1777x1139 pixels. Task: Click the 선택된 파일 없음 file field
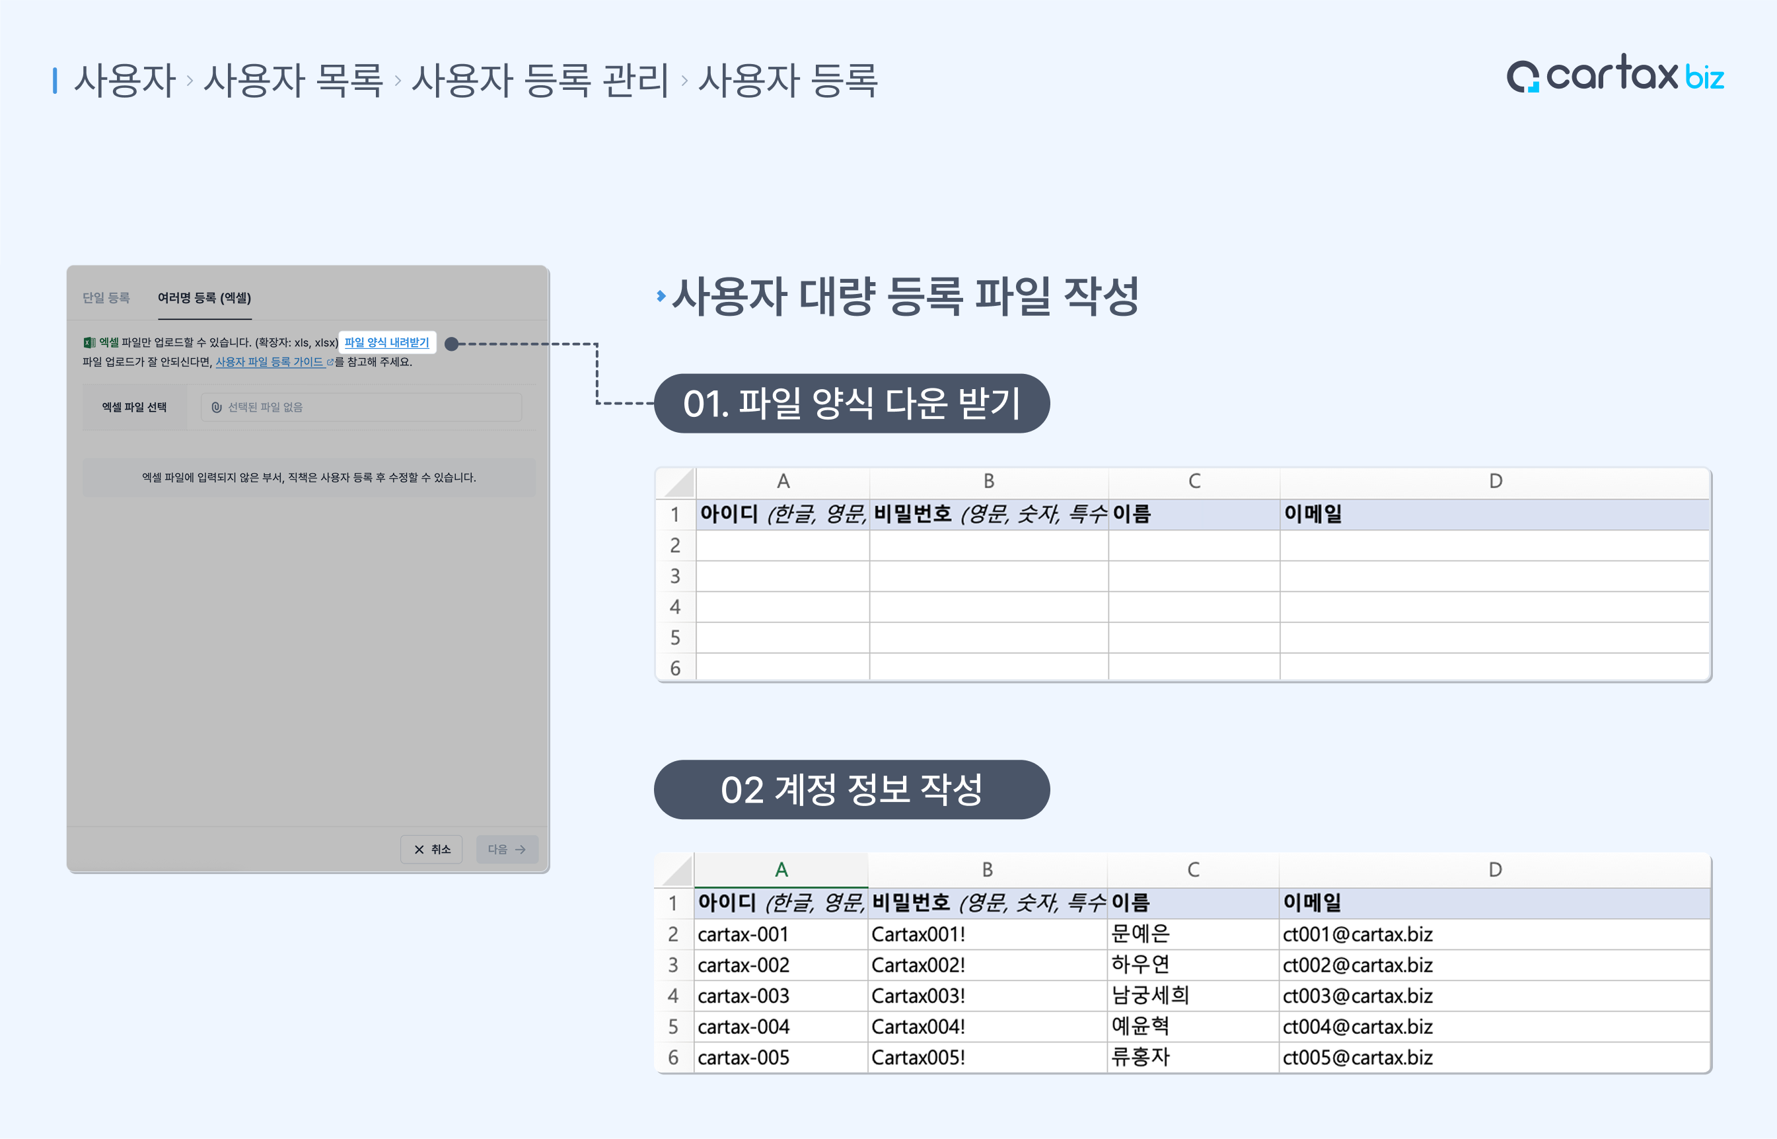pyautogui.click(x=361, y=408)
